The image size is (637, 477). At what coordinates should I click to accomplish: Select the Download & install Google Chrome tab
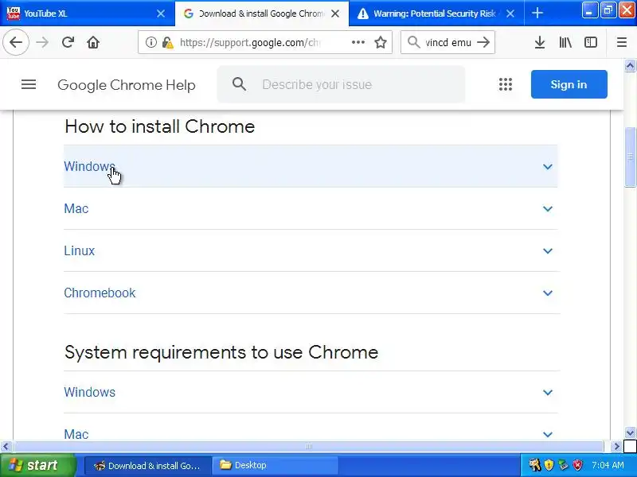pos(262,14)
